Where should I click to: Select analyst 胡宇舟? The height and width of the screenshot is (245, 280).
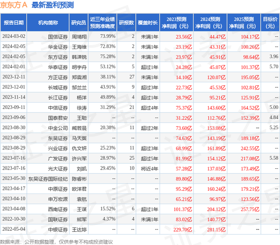coord(79,67)
